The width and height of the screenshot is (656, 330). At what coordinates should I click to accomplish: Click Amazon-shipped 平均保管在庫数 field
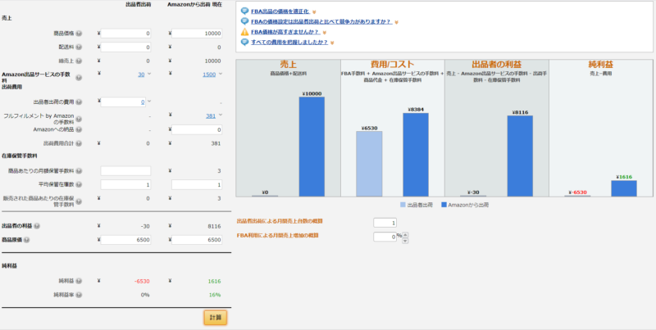[x=197, y=184]
